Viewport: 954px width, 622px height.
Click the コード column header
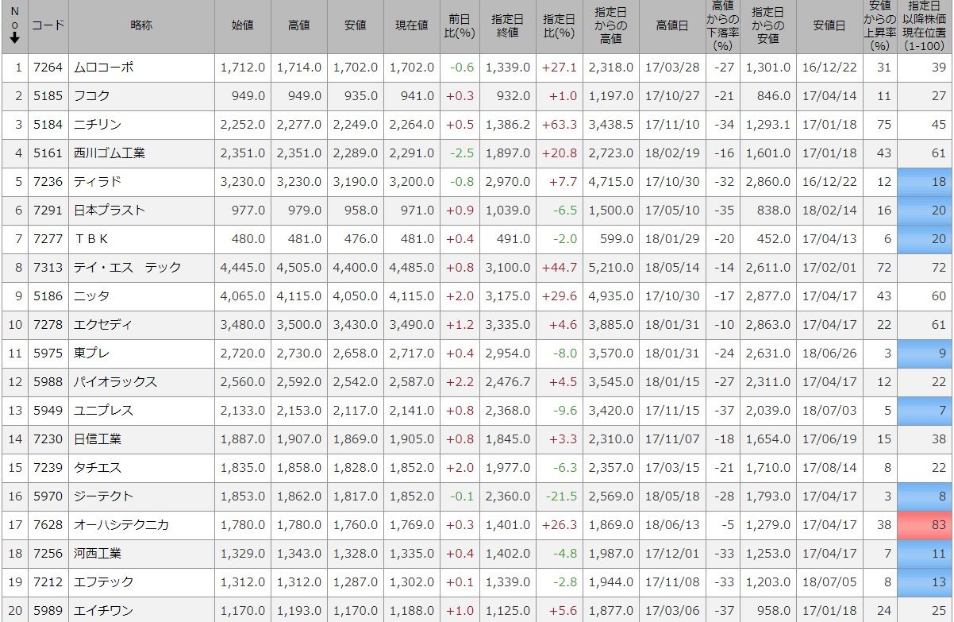48,25
